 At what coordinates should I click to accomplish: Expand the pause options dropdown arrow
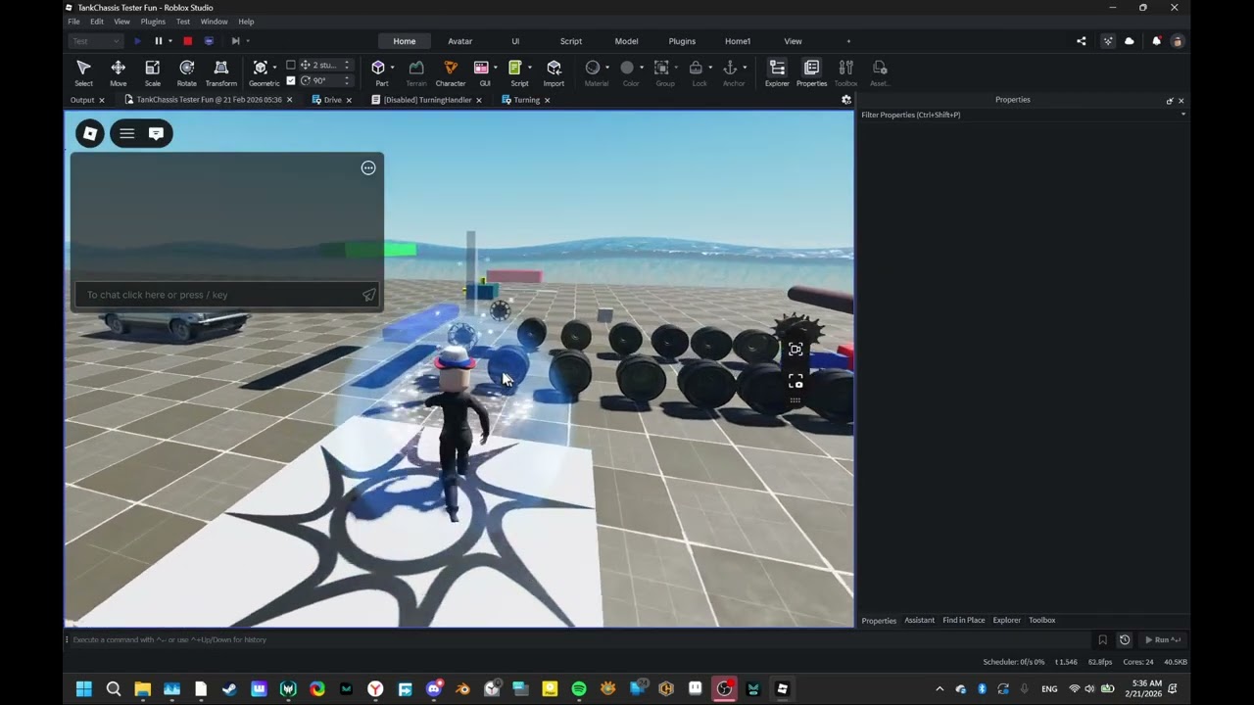[x=170, y=41]
